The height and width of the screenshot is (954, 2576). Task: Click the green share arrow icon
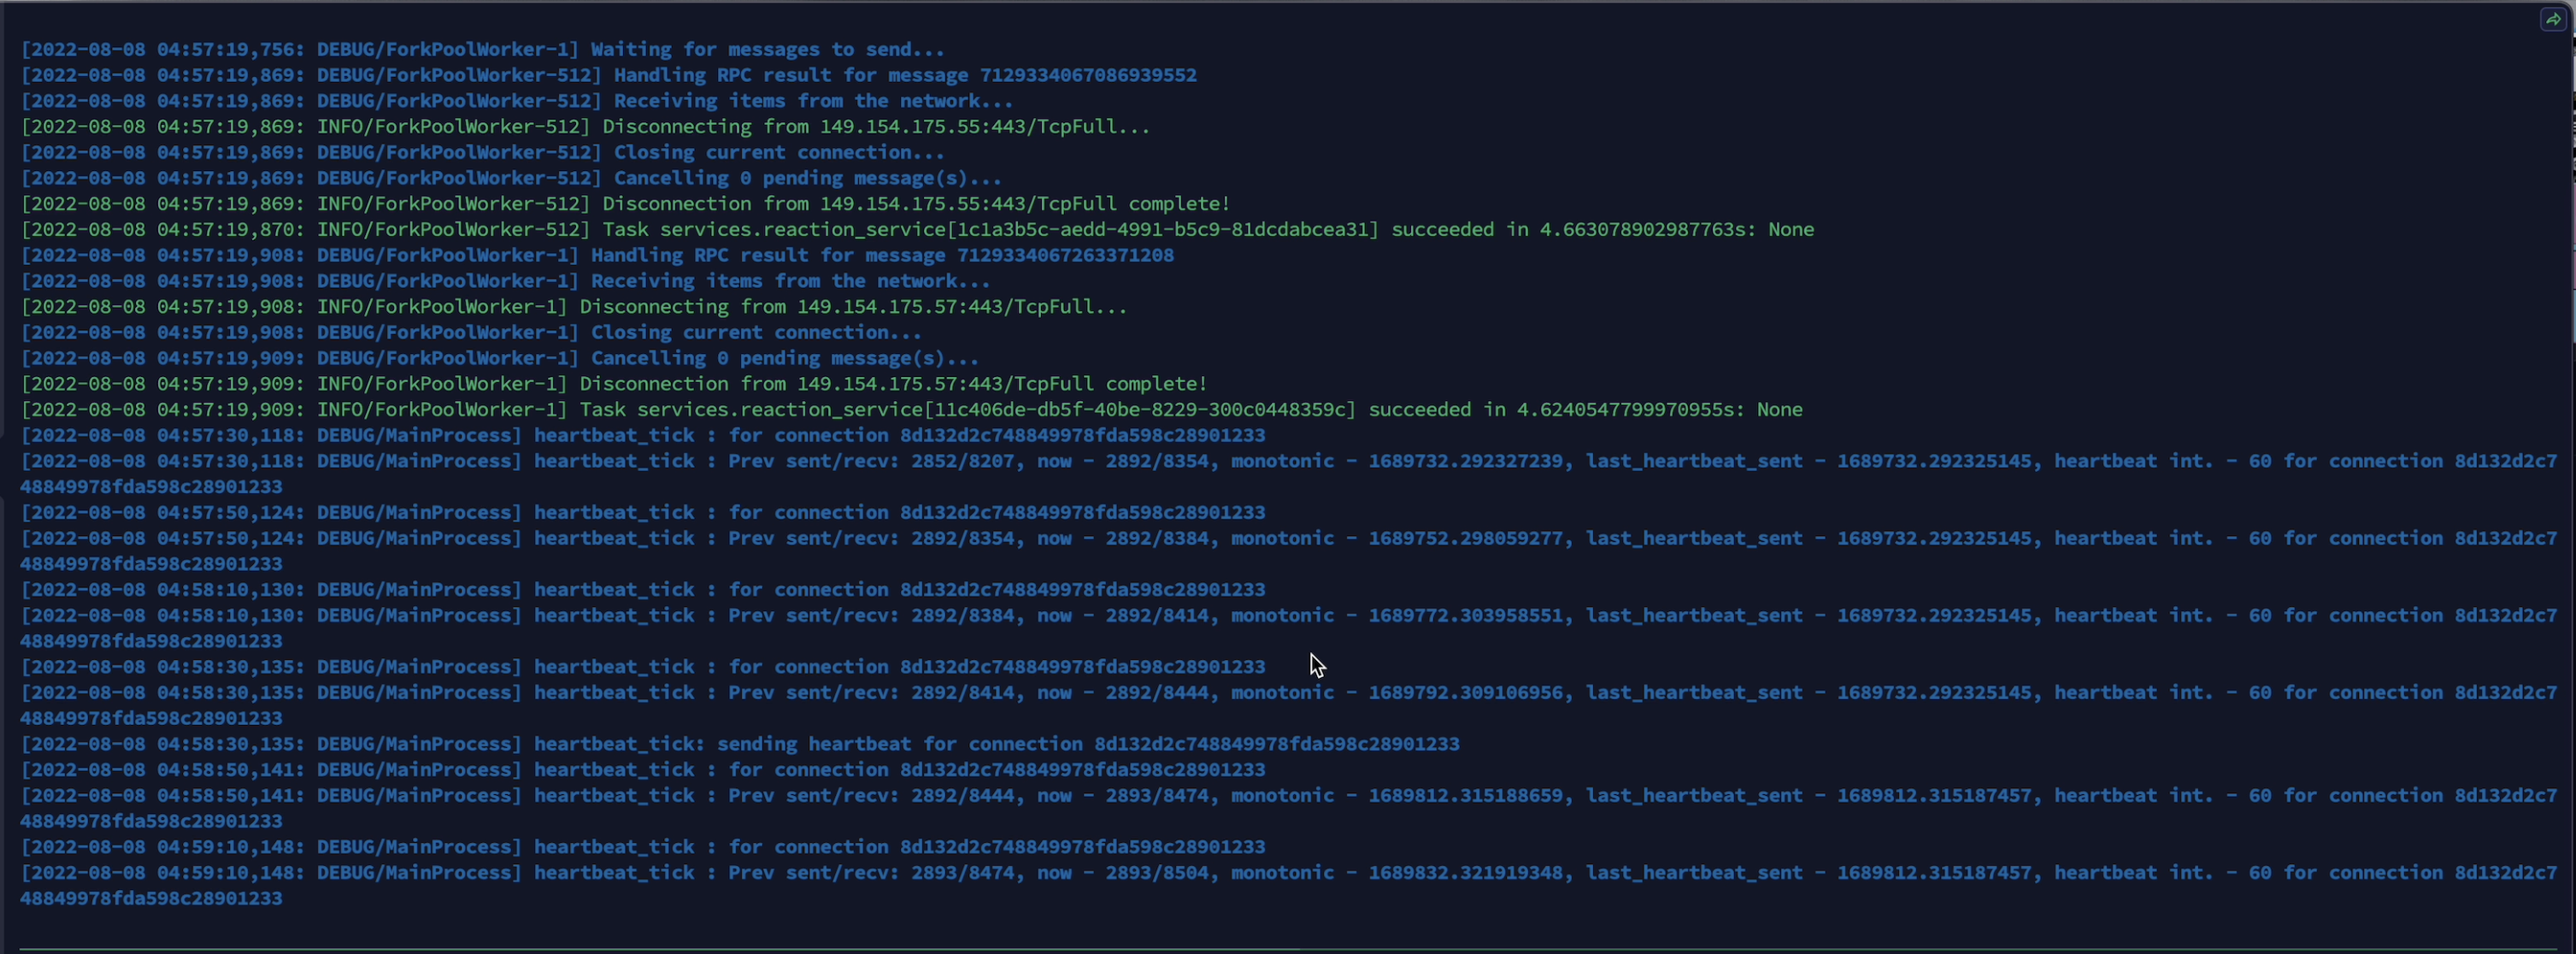pos(2553,20)
